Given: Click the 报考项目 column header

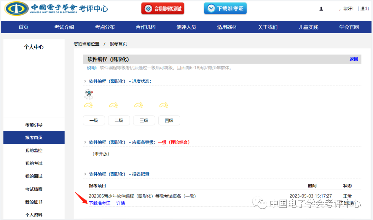Looking at the screenshot, I should point(97,186).
